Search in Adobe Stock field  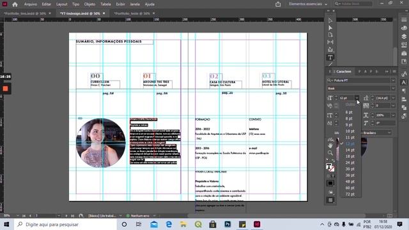[353, 4]
